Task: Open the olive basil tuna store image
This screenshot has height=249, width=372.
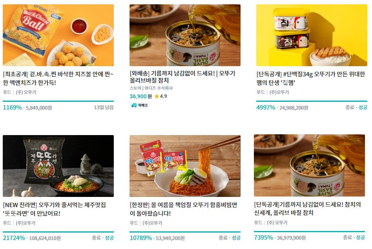Action: coord(185,35)
